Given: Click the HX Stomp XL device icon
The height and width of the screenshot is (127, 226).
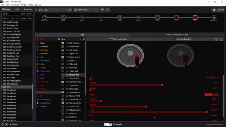Looking at the screenshot, I should pos(108,124).
